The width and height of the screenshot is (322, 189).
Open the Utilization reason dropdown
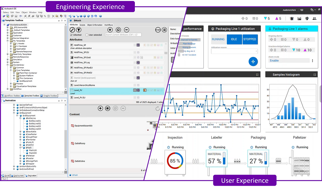pyautogui.click(x=234, y=51)
